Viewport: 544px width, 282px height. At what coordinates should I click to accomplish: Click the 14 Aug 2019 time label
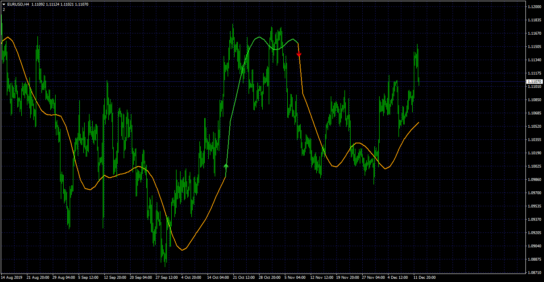click(x=11, y=278)
